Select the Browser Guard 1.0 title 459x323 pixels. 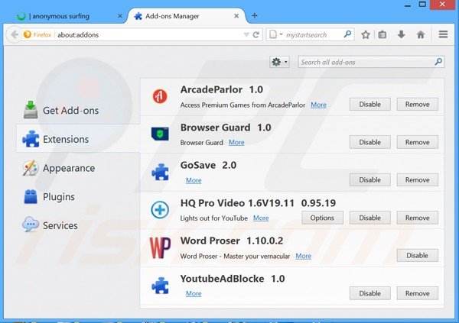tap(226, 128)
